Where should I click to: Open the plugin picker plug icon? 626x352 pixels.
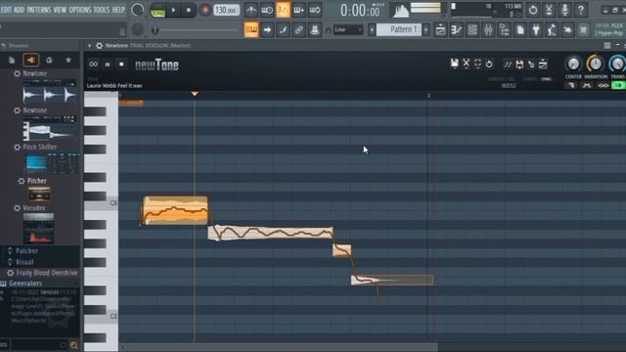(536, 29)
